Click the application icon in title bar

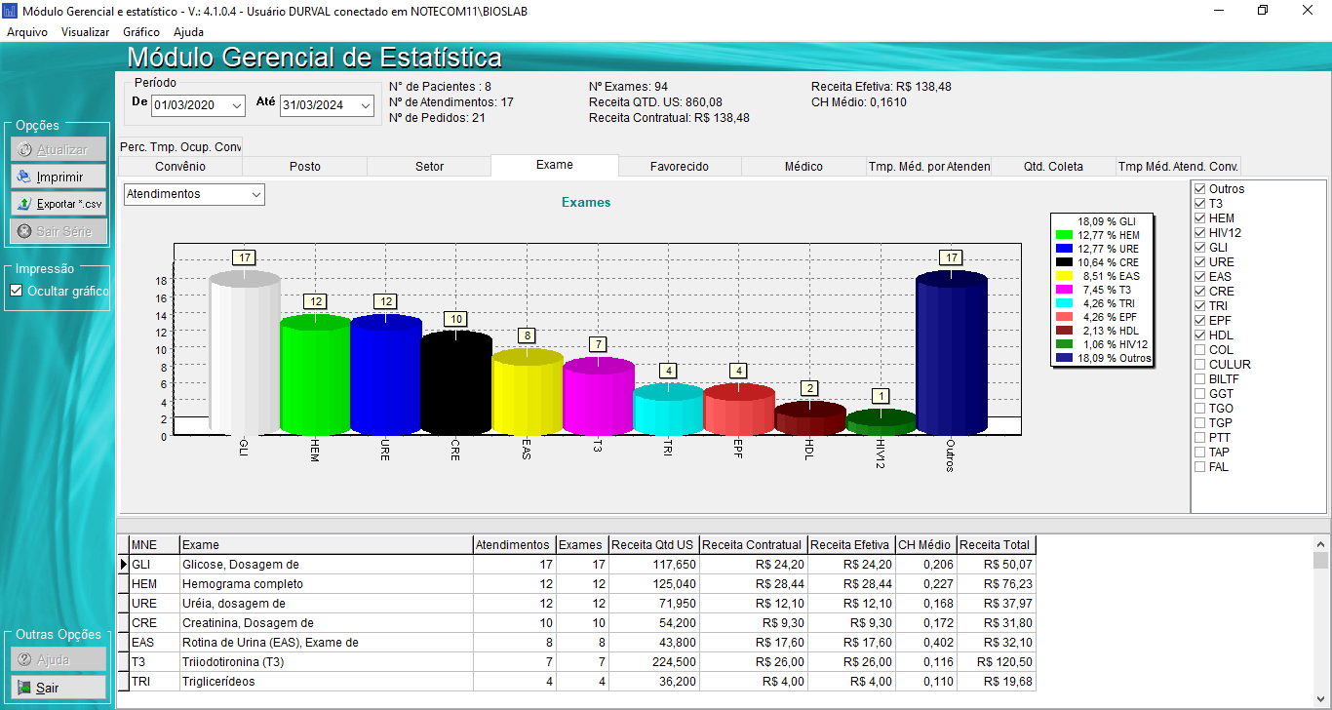click(x=10, y=11)
